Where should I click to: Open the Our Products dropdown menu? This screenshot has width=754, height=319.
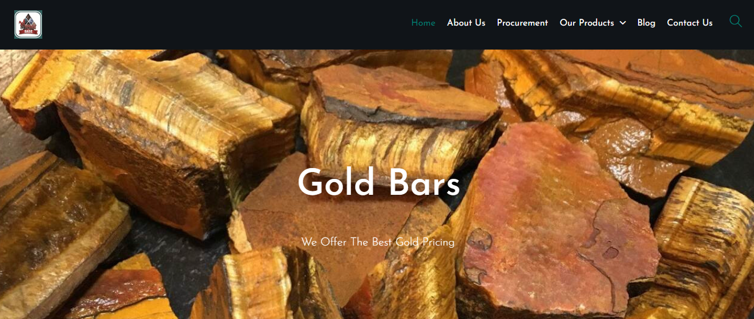[592, 23]
